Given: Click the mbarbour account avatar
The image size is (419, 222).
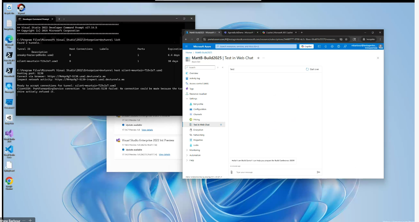Looking at the screenshot, I should click(x=380, y=46).
